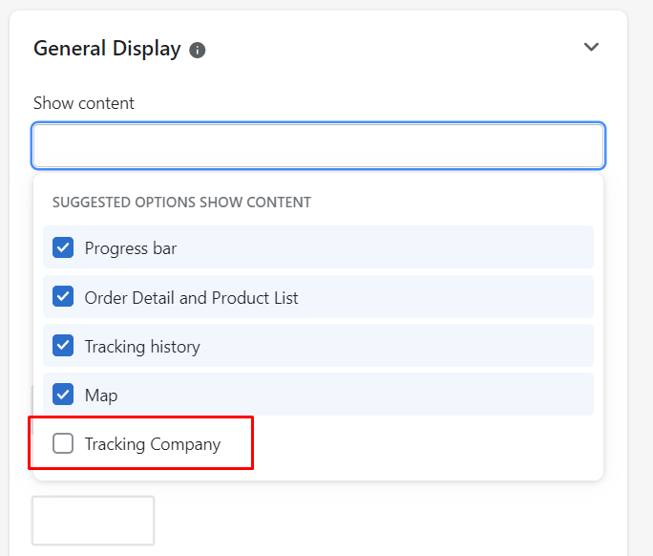The width and height of the screenshot is (653, 556).
Task: Choose "Order Detail and Product List" option text
Action: (x=191, y=298)
